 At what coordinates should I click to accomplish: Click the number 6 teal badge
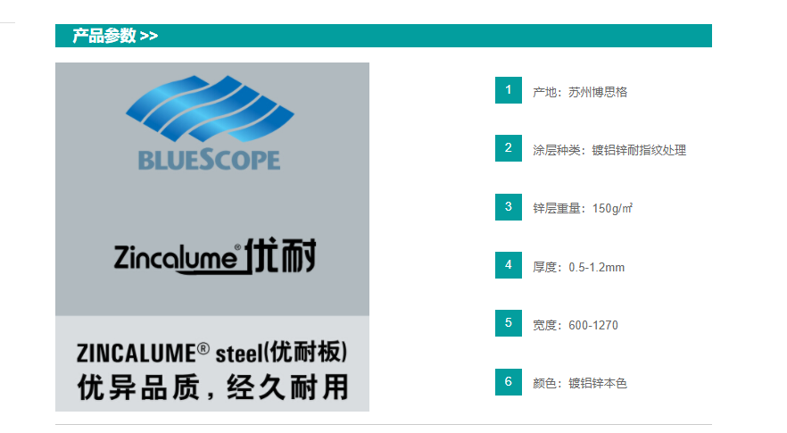(508, 382)
